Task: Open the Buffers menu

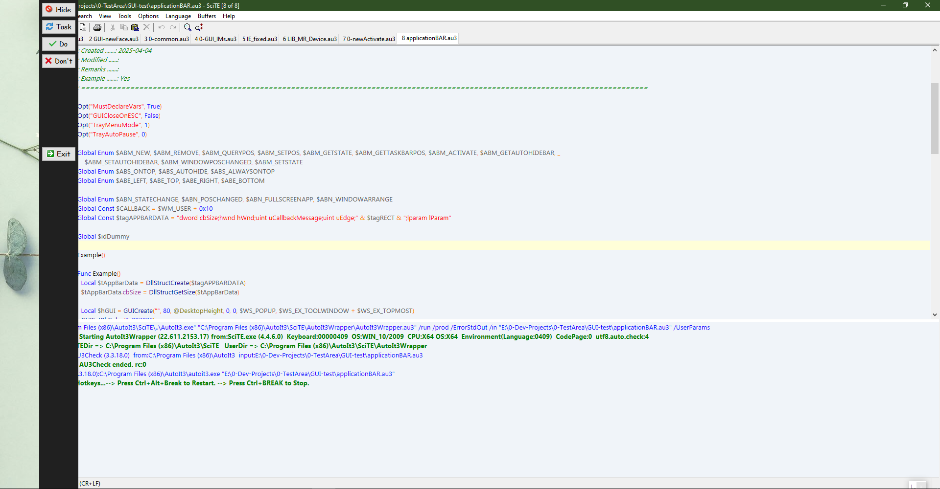Action: pyautogui.click(x=207, y=16)
